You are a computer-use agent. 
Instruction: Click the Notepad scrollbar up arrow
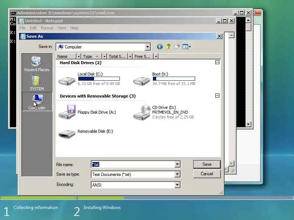(232, 35)
